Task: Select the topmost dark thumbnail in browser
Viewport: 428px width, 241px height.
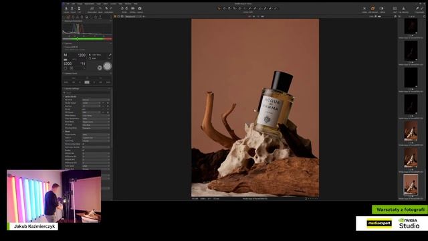Action: 411,26
